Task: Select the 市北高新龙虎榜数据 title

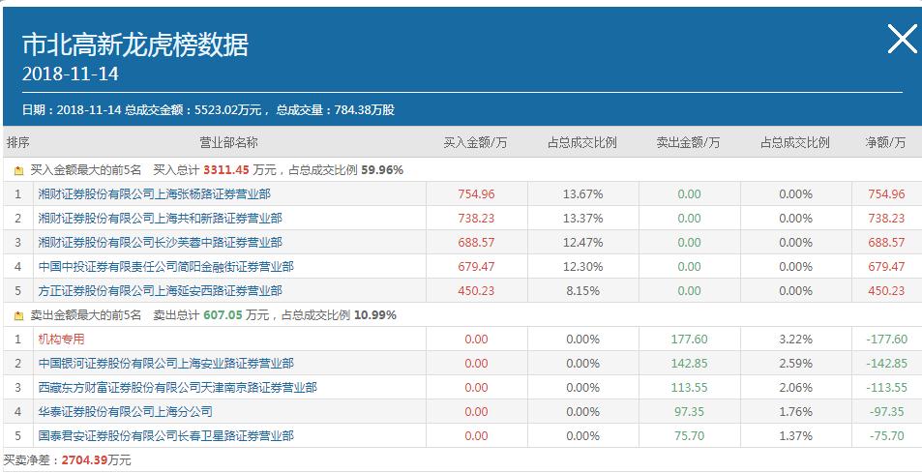Action: tap(135, 44)
